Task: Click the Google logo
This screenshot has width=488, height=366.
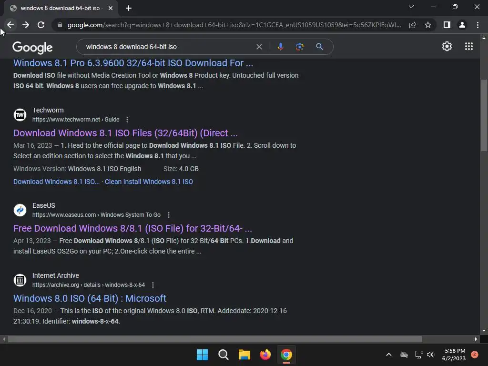Action: tap(32, 47)
